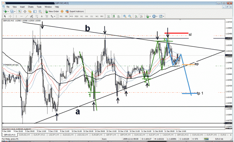Select the Cursor arrow tool
This screenshot has height=142, width=234.
(5, 16)
